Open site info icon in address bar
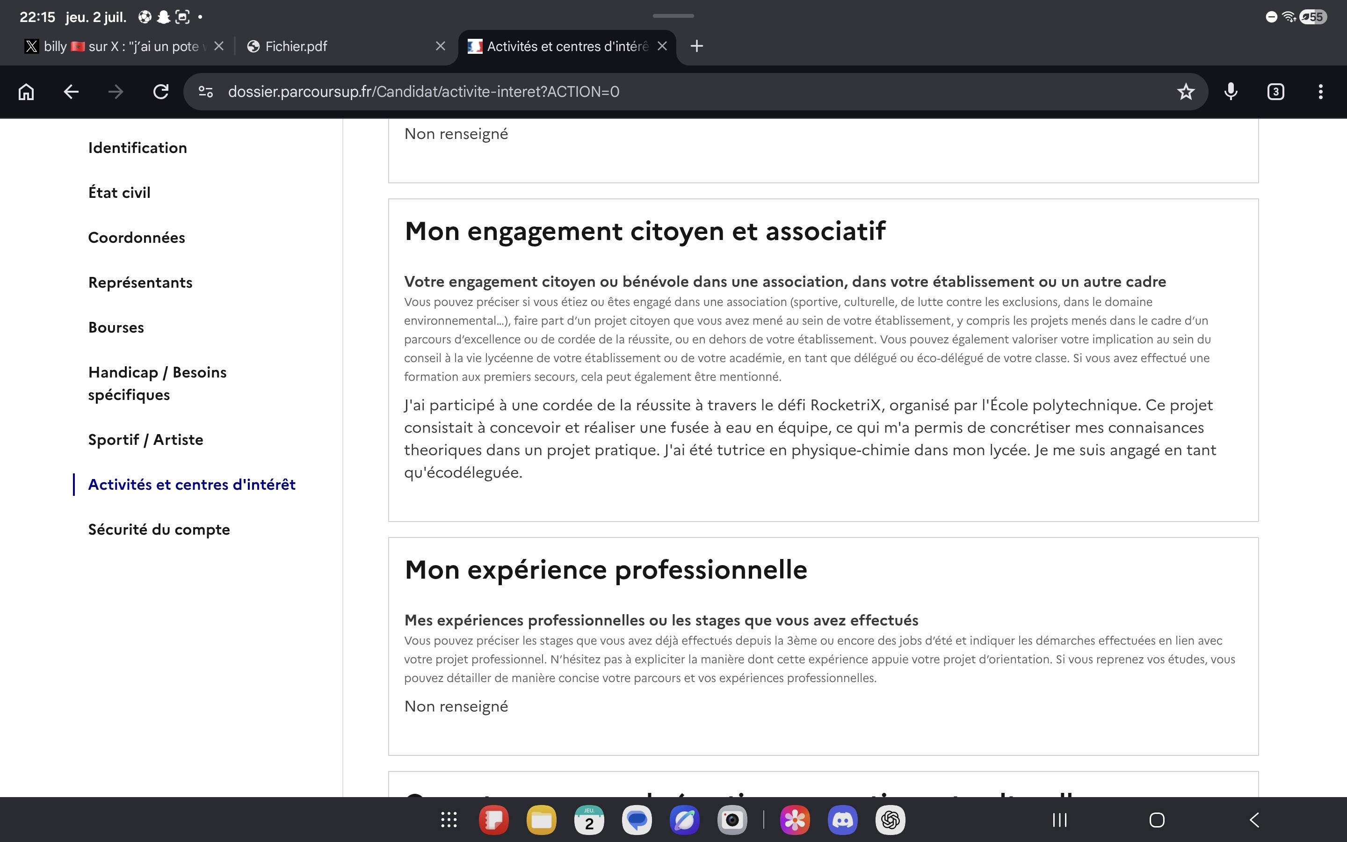This screenshot has height=842, width=1347. (x=206, y=92)
